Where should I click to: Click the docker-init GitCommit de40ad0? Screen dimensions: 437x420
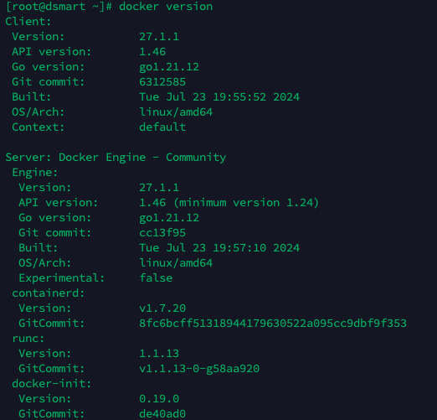coord(162,414)
